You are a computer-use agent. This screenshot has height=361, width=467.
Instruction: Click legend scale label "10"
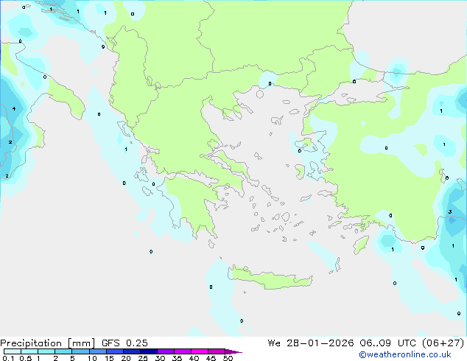tap(92, 358)
